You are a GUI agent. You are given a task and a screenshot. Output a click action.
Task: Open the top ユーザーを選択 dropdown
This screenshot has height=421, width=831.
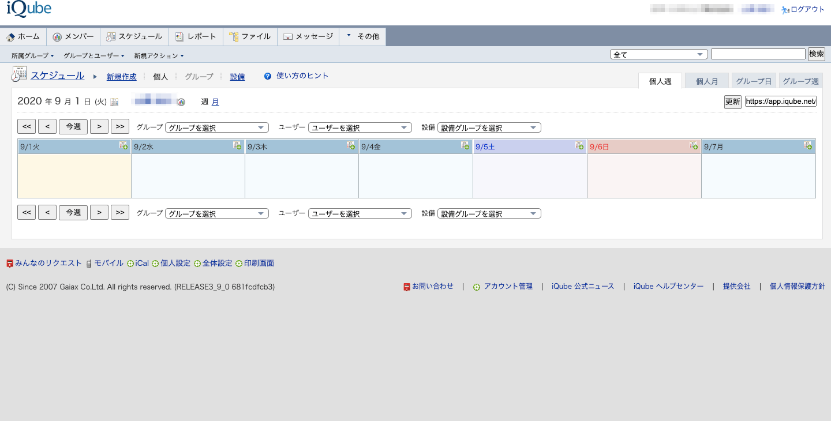360,127
